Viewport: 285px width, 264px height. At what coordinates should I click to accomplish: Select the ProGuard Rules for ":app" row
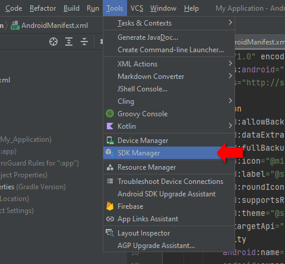(x=39, y=163)
